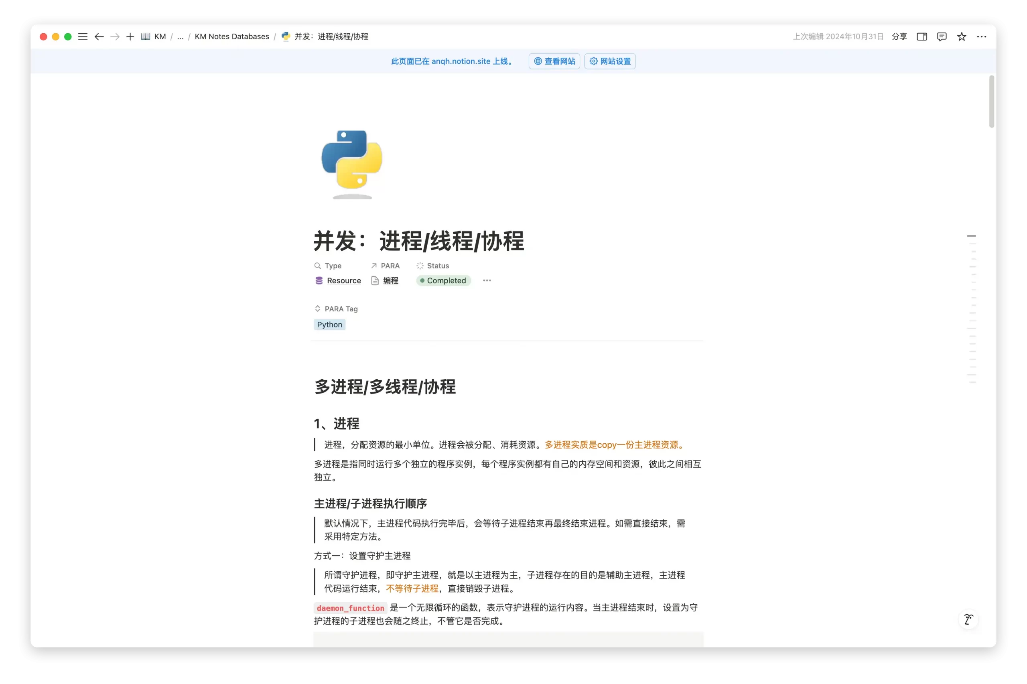The width and height of the screenshot is (1027, 684).
Task: Toggle the right side peek panel icon
Action: (x=921, y=37)
